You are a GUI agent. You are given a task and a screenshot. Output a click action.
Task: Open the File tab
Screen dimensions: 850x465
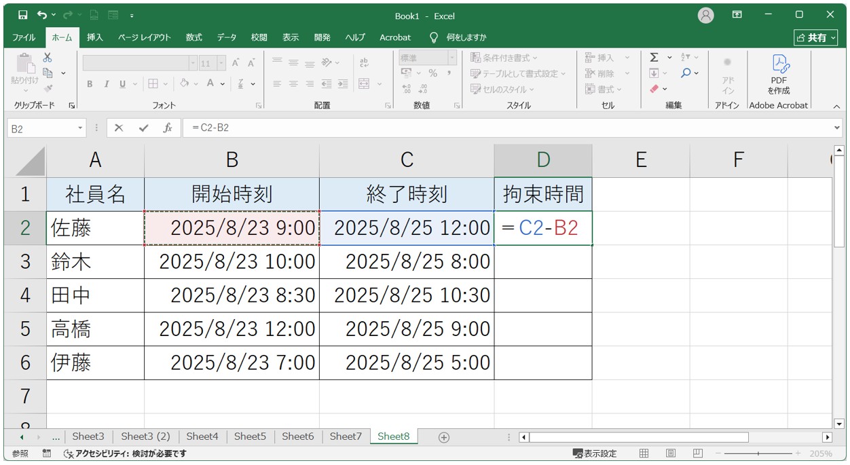point(24,37)
